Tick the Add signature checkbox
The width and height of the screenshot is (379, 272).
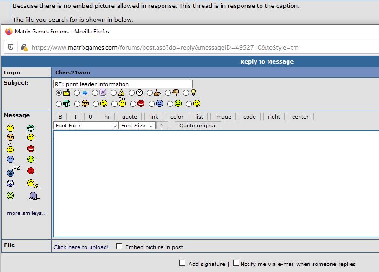pos(182,263)
